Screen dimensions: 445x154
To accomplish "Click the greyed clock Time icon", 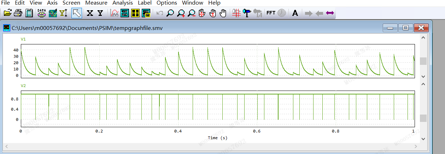I will 282,13.
